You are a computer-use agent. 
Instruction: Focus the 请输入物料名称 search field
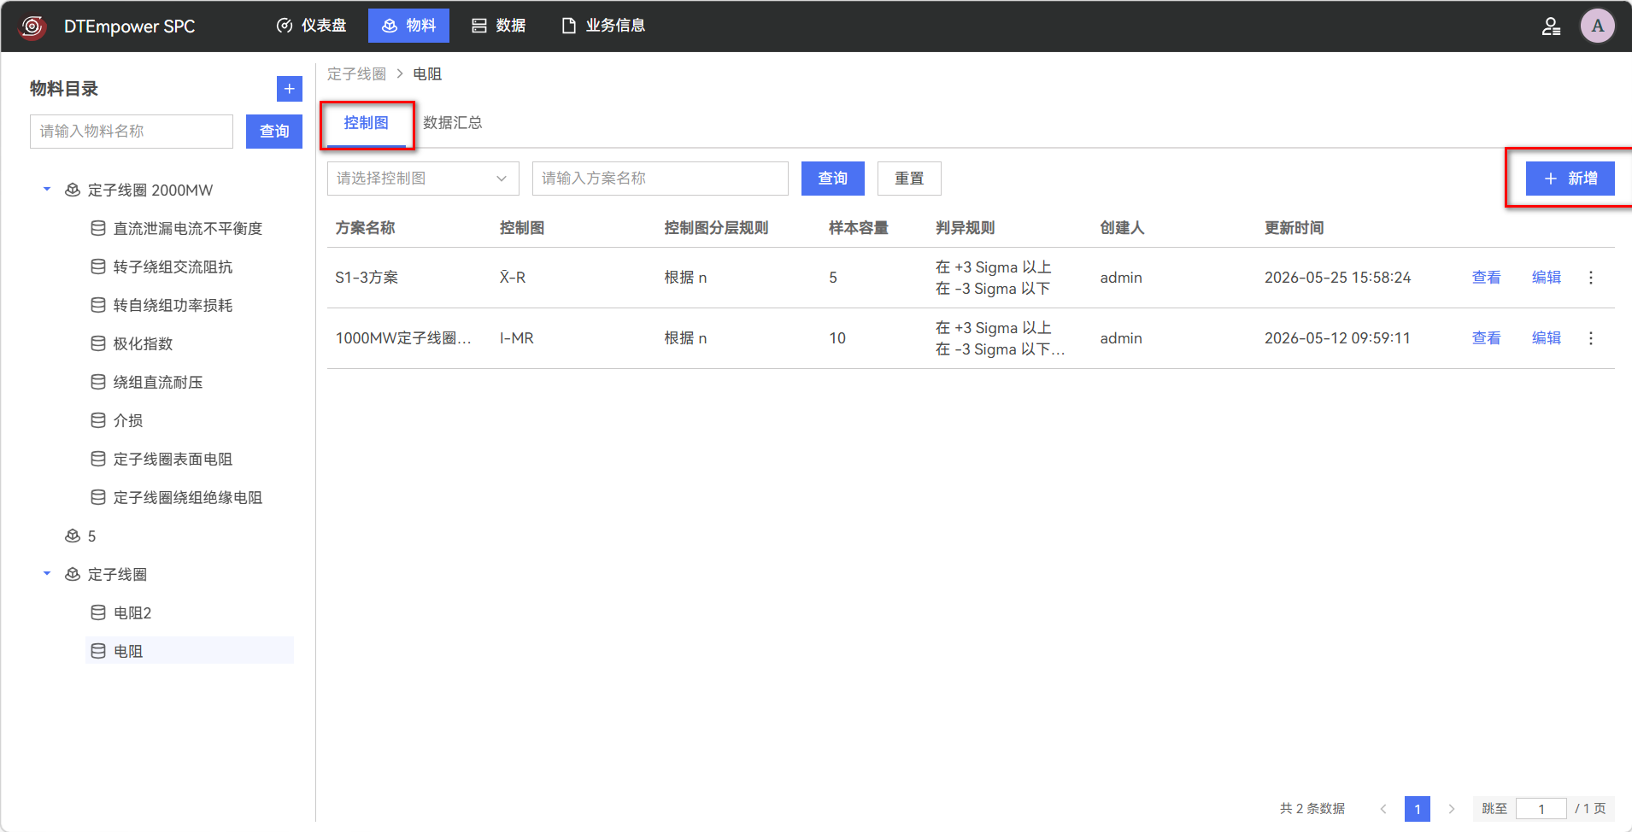click(132, 132)
